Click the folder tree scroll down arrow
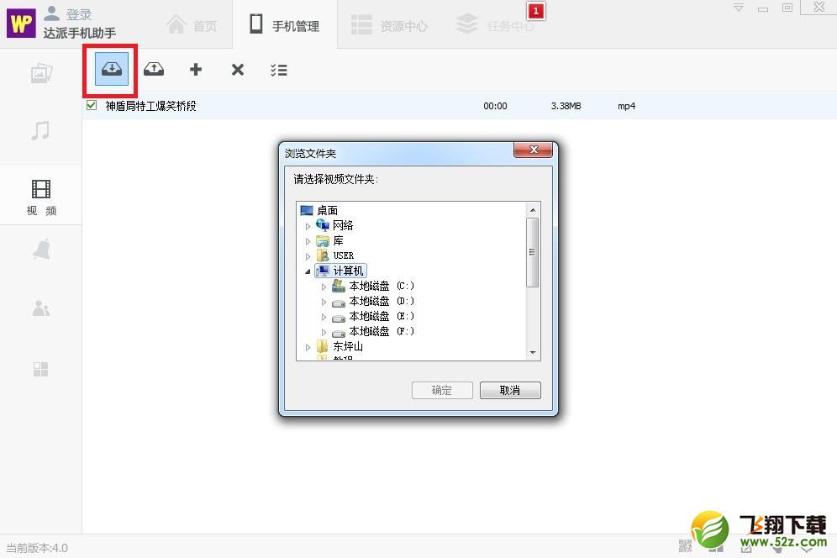This screenshot has height=558, width=837. [x=532, y=352]
